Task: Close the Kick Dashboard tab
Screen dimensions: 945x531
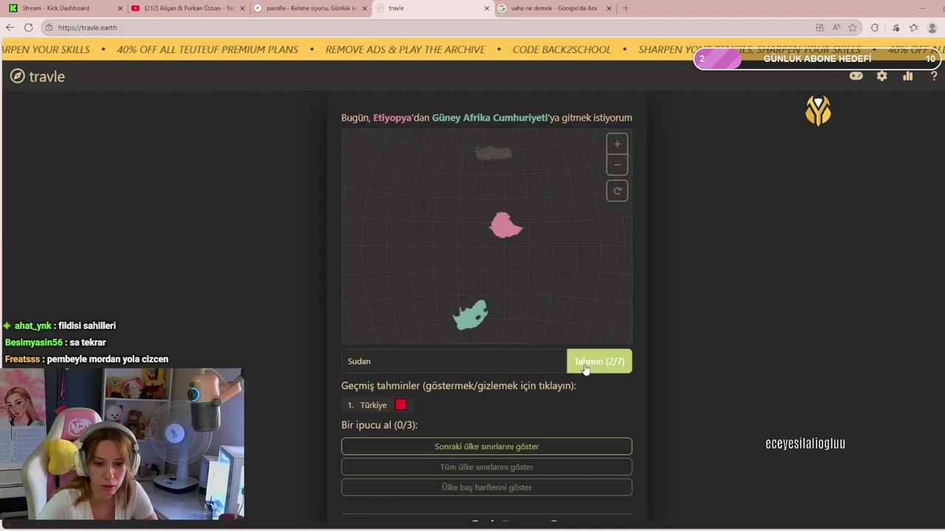Action: point(120,8)
